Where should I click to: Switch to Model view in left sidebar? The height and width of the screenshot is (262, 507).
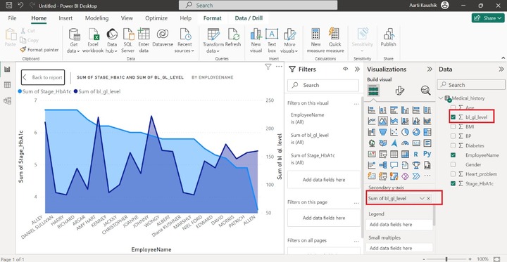pyautogui.click(x=7, y=100)
